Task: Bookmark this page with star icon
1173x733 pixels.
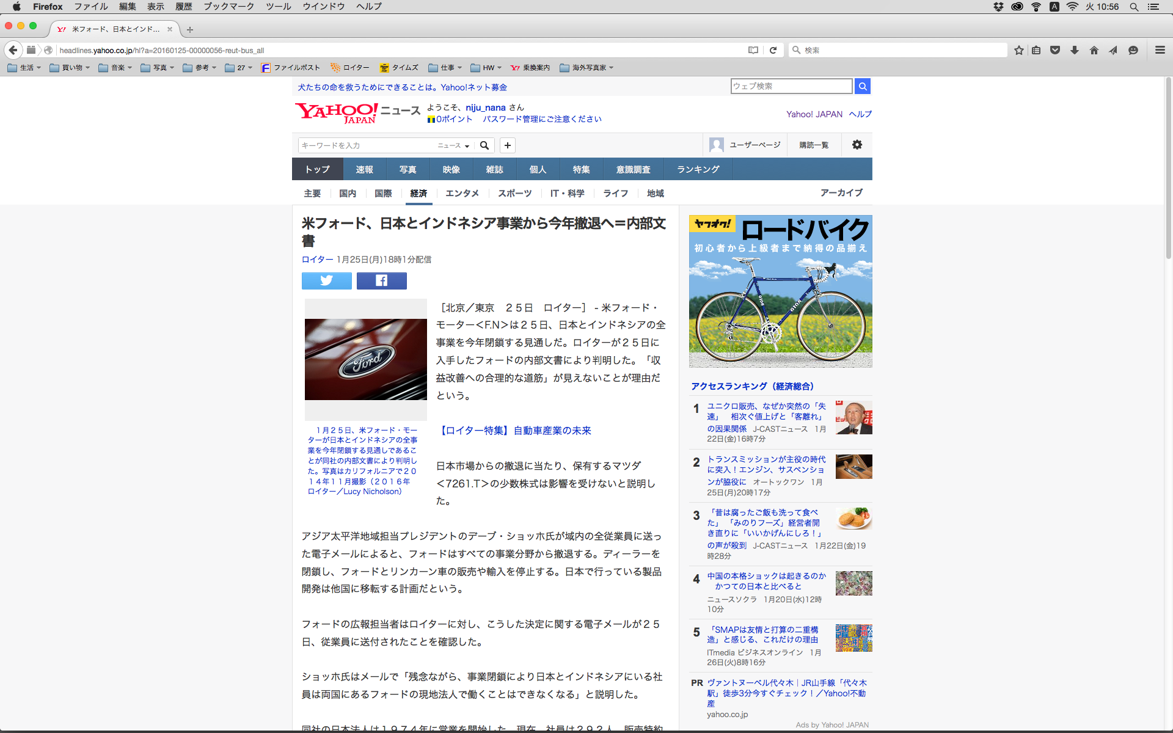Action: pos(1018,50)
